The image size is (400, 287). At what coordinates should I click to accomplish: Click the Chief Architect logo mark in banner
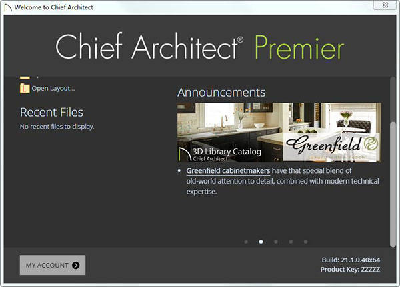pyautogui.click(x=183, y=154)
